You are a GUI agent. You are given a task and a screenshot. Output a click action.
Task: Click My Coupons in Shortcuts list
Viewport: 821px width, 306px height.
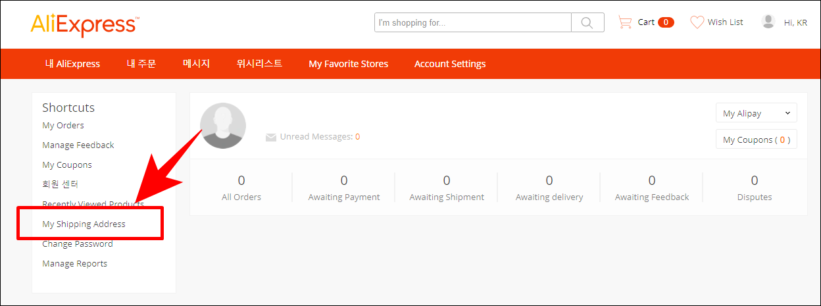[67, 165]
